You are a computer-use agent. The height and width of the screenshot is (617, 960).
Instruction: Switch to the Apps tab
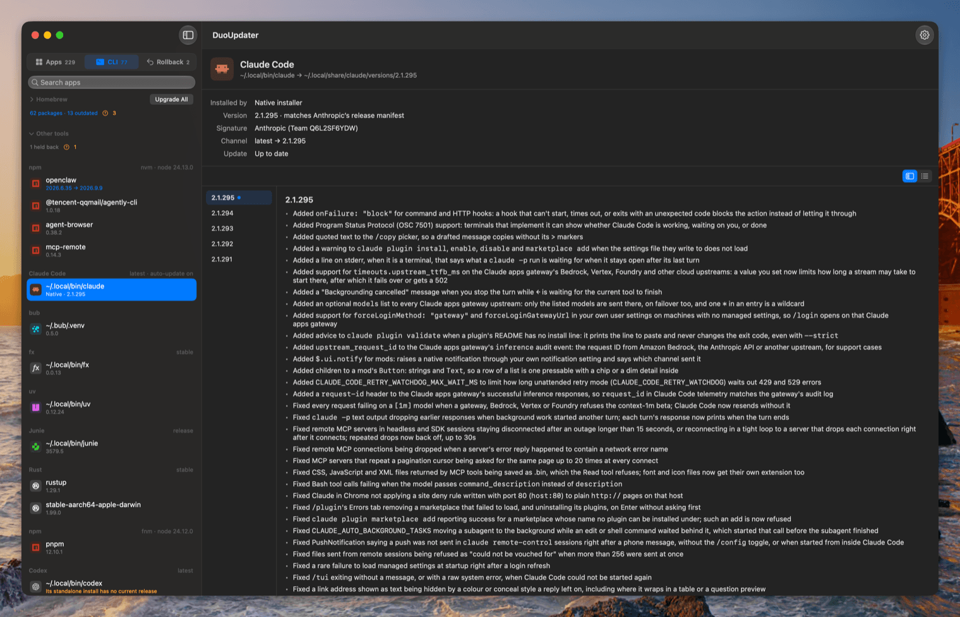[x=56, y=62]
